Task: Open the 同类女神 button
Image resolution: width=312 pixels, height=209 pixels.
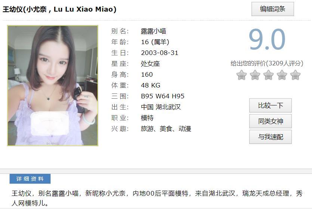Action: coord(271,121)
